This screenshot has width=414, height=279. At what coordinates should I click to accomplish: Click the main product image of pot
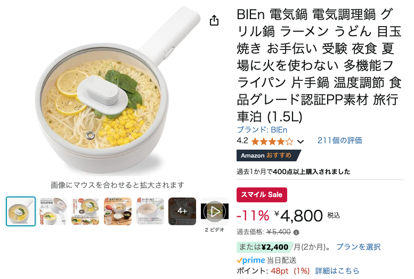tap(118, 90)
